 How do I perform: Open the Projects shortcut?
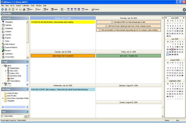pos(7,38)
